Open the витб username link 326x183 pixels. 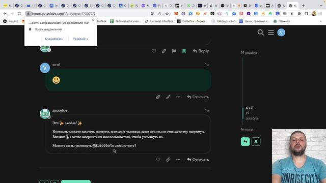pos(56,65)
